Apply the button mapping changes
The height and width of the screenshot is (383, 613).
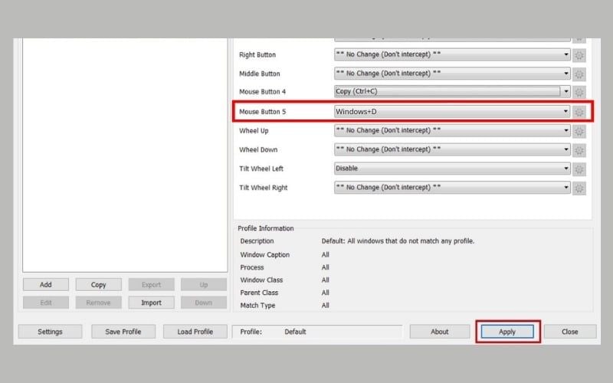(507, 332)
